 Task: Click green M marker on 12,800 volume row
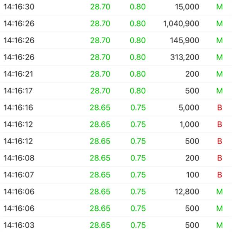tap(220, 192)
